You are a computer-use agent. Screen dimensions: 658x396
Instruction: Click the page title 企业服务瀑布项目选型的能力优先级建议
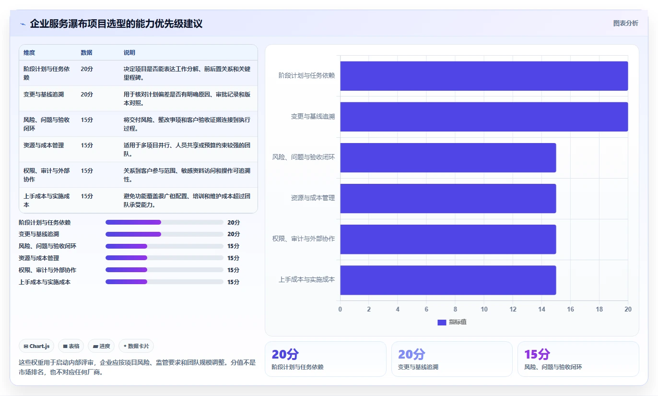coord(116,24)
